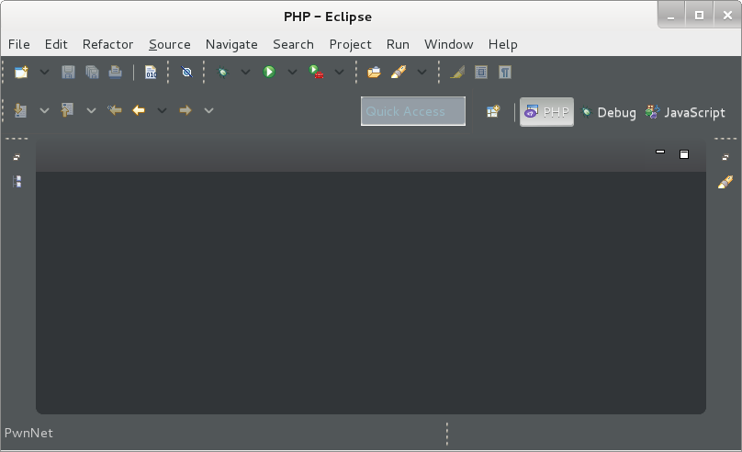This screenshot has width=742, height=452.
Task: Open the Project menu
Action: [x=350, y=44]
